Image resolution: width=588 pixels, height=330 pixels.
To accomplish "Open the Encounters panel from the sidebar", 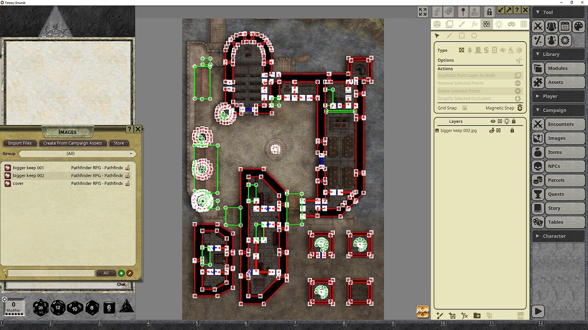I will point(558,124).
